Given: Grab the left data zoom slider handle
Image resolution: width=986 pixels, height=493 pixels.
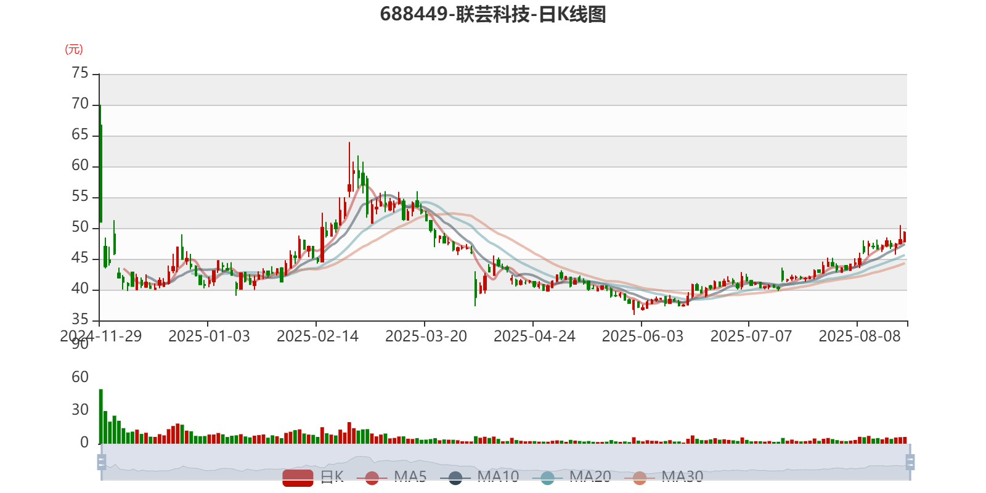Looking at the screenshot, I should pos(102,462).
